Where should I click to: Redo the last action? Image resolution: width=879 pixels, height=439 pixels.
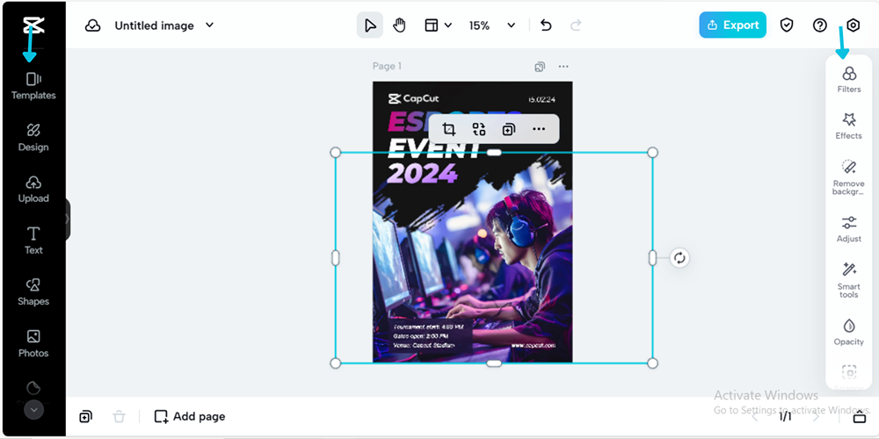pyautogui.click(x=576, y=25)
